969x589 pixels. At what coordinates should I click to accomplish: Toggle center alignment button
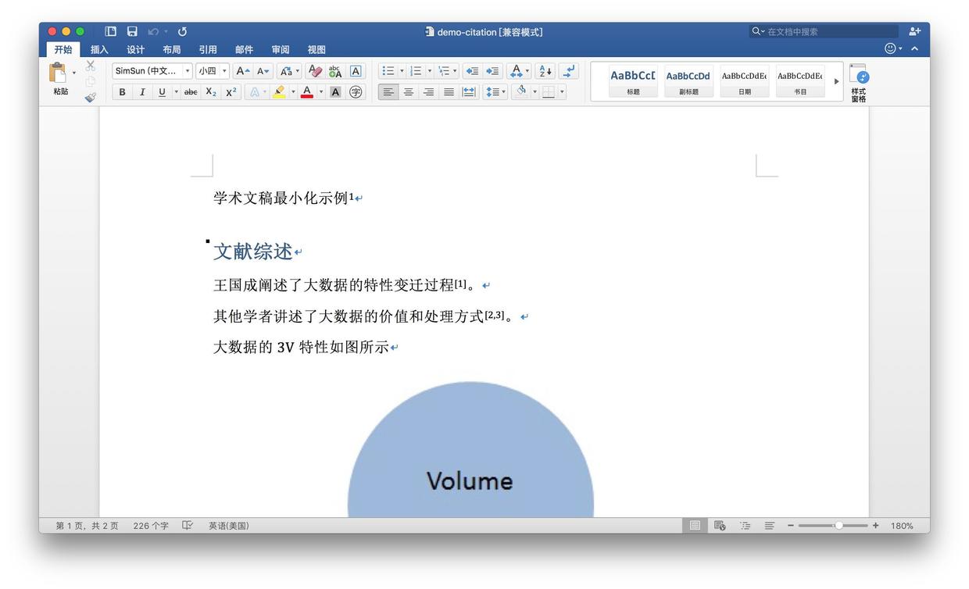click(408, 91)
